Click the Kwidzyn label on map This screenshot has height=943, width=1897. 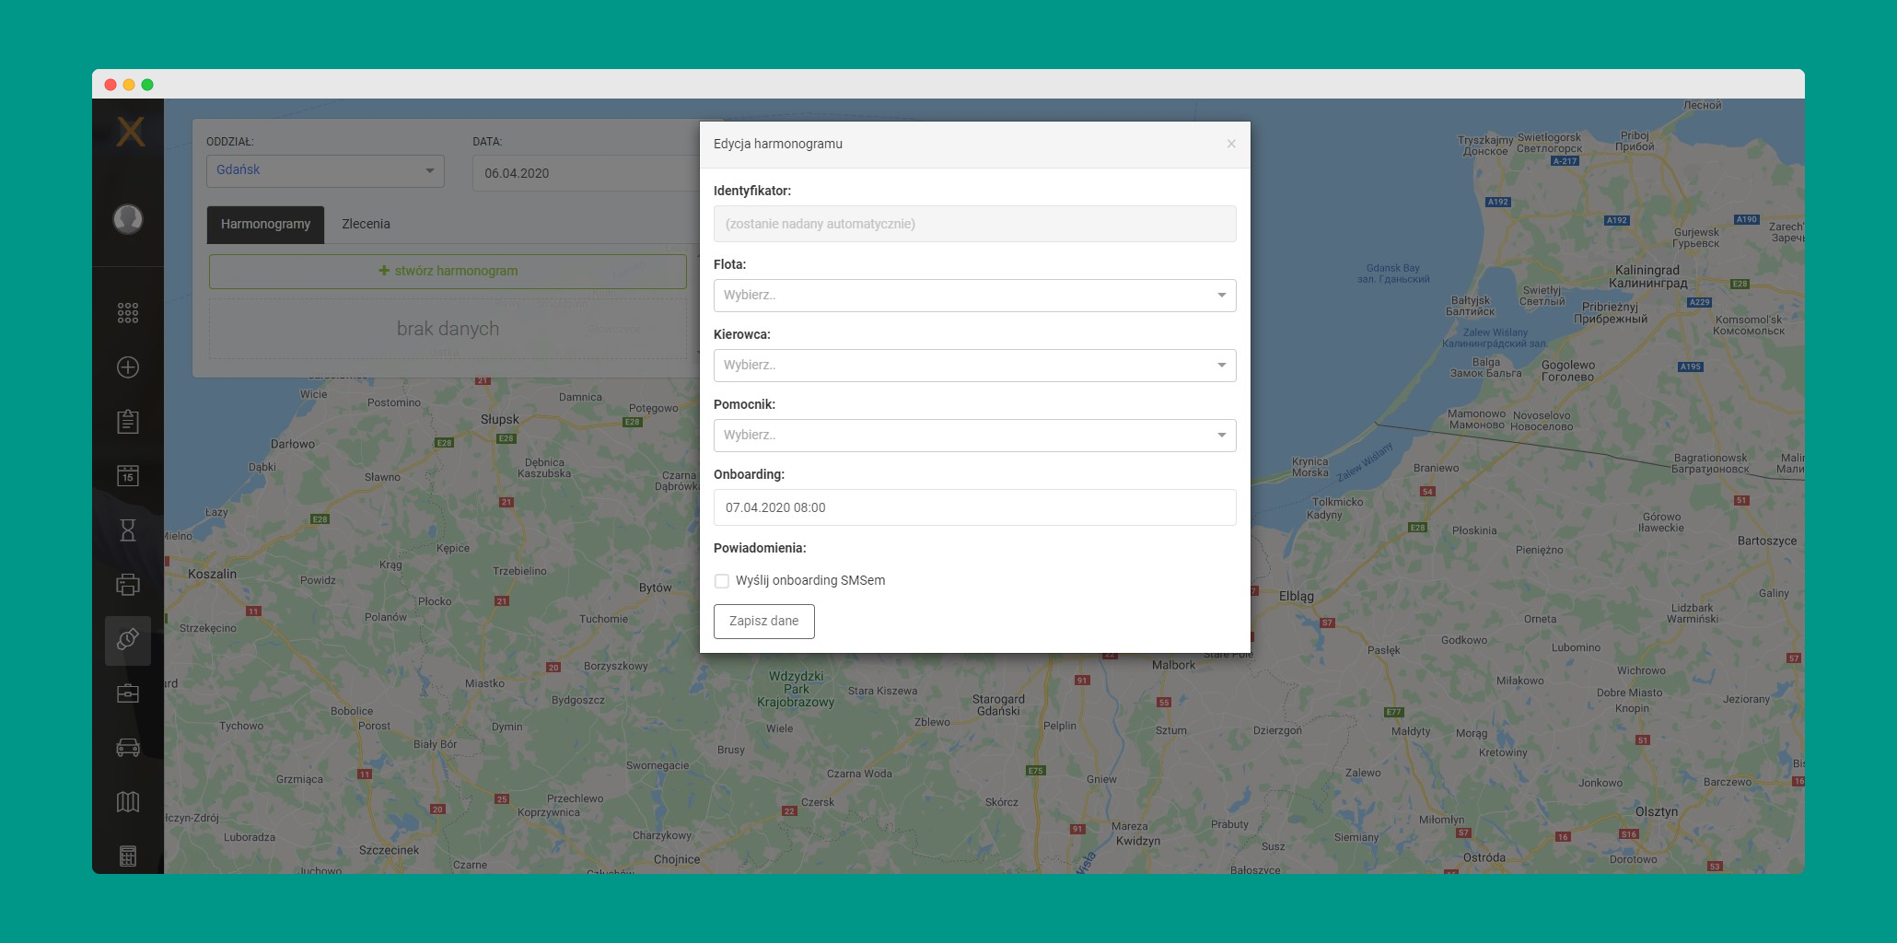pyautogui.click(x=1138, y=841)
